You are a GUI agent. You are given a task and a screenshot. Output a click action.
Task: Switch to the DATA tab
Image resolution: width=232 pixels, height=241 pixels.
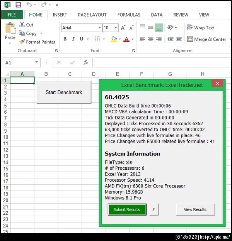tap(157, 15)
